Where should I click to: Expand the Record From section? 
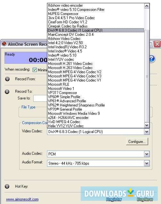point(7,79)
